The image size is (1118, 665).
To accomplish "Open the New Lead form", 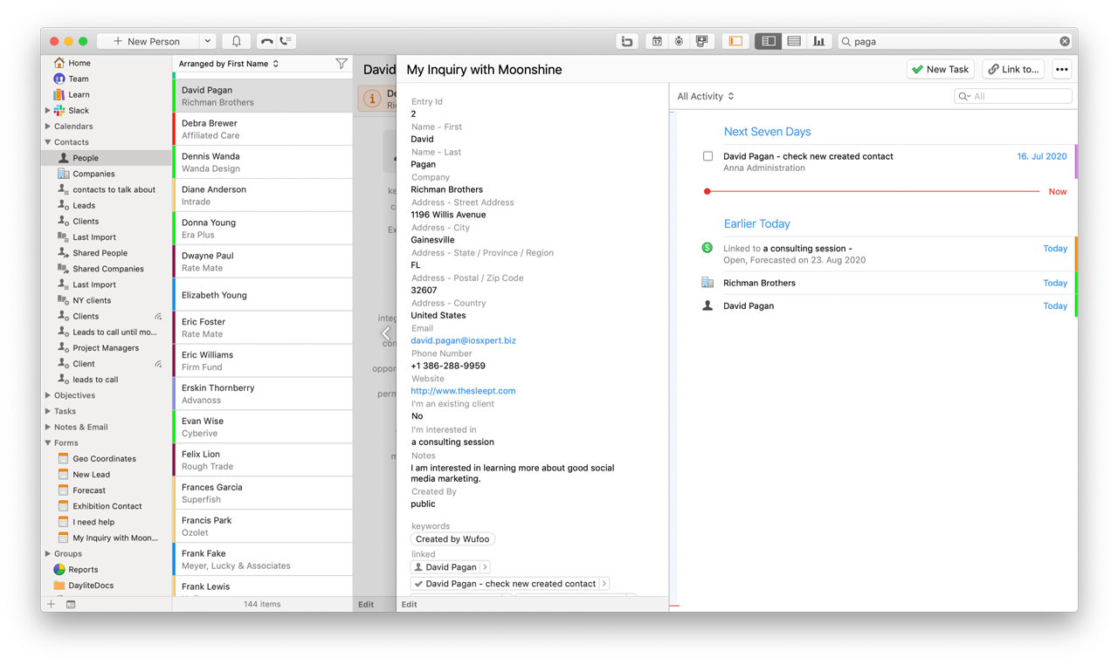I will tap(91, 475).
